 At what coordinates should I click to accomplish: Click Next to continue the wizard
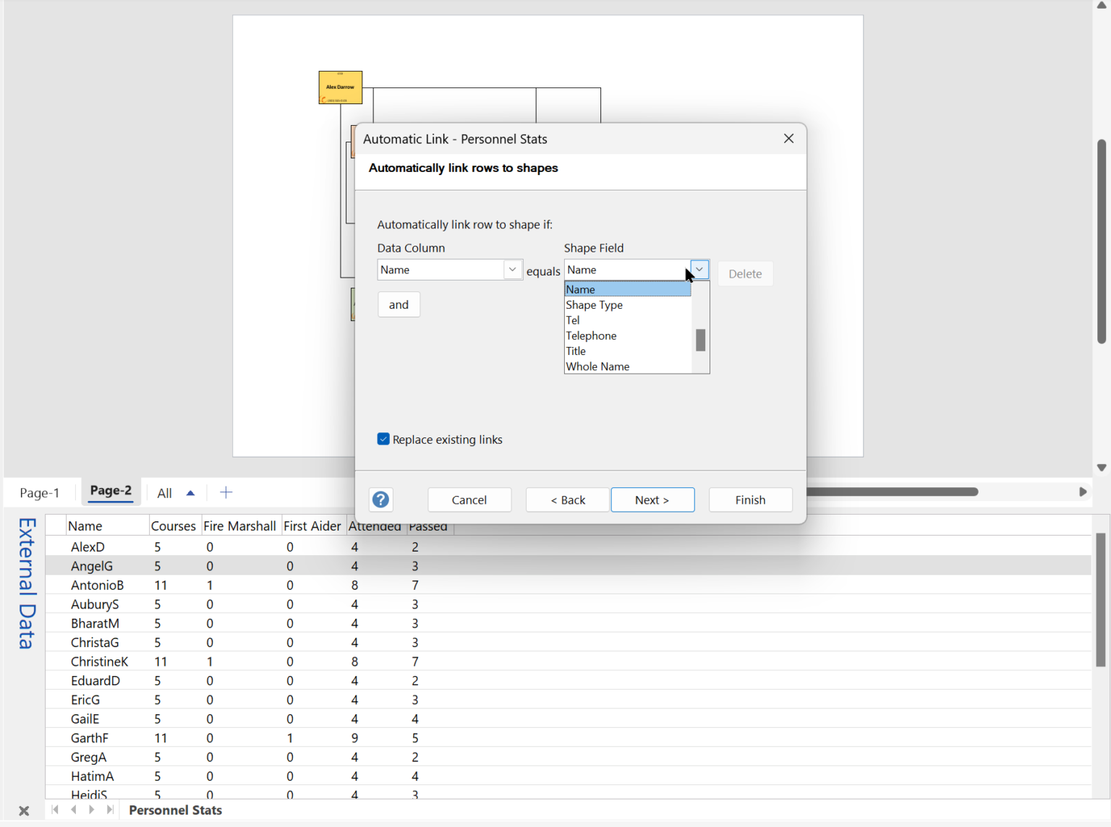652,500
